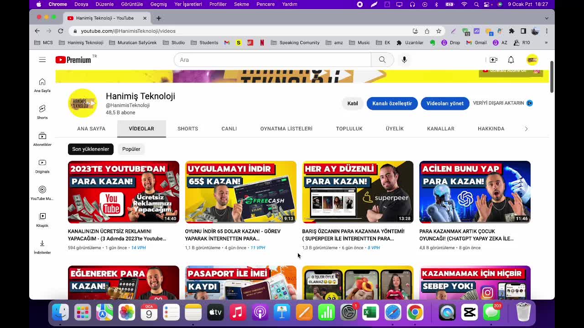Open the Chrome three-dot menu
Screen dimensions: 584x328
pyautogui.click(x=547, y=31)
